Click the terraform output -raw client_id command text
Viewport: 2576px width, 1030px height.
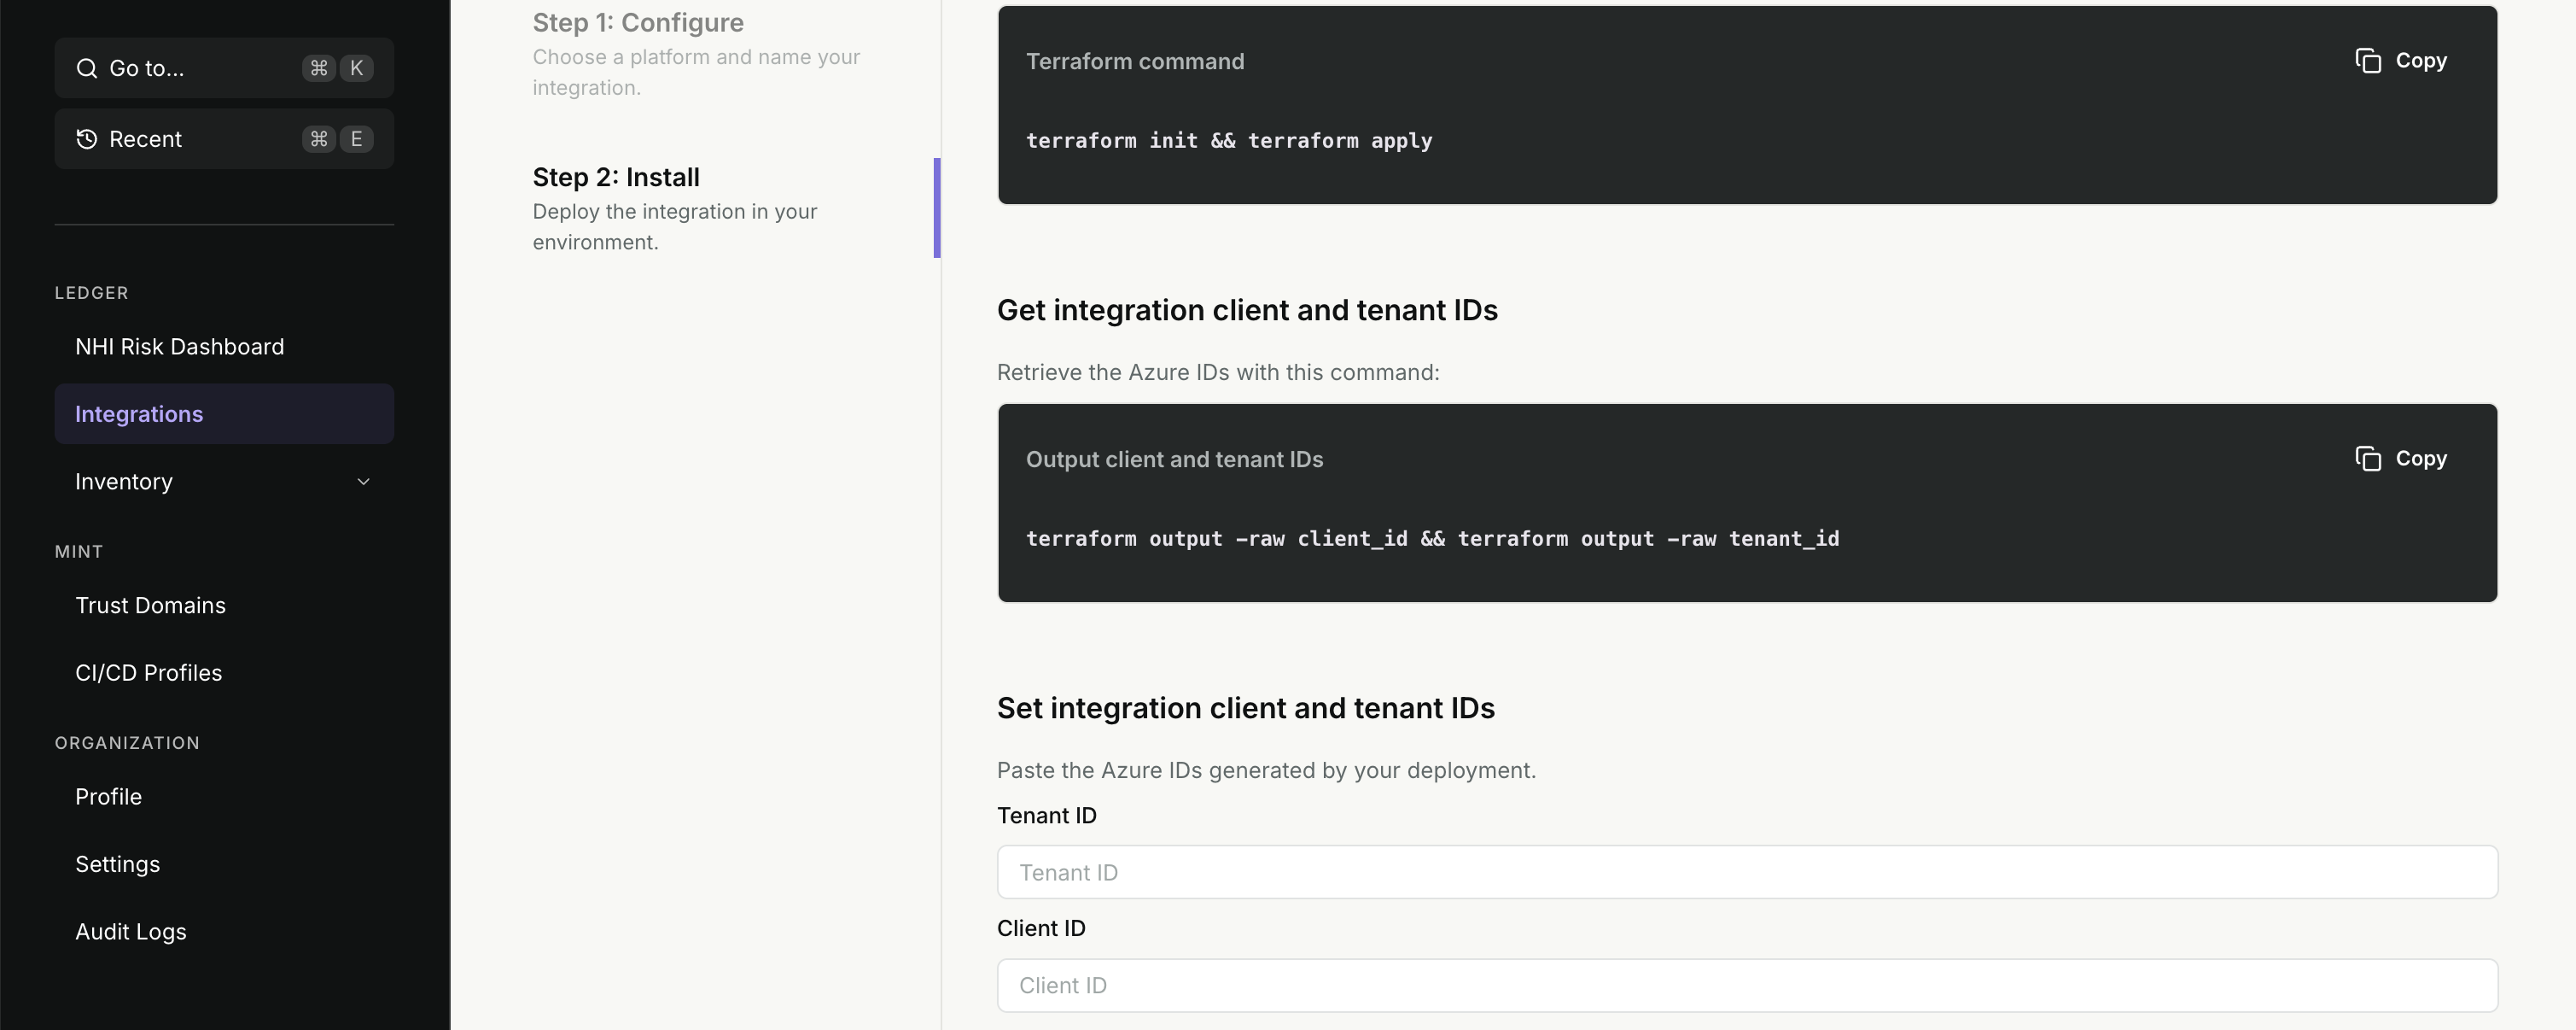click(1432, 539)
